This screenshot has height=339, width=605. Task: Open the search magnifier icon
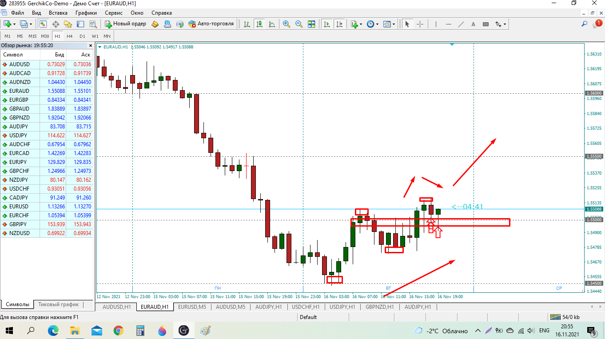(x=585, y=24)
